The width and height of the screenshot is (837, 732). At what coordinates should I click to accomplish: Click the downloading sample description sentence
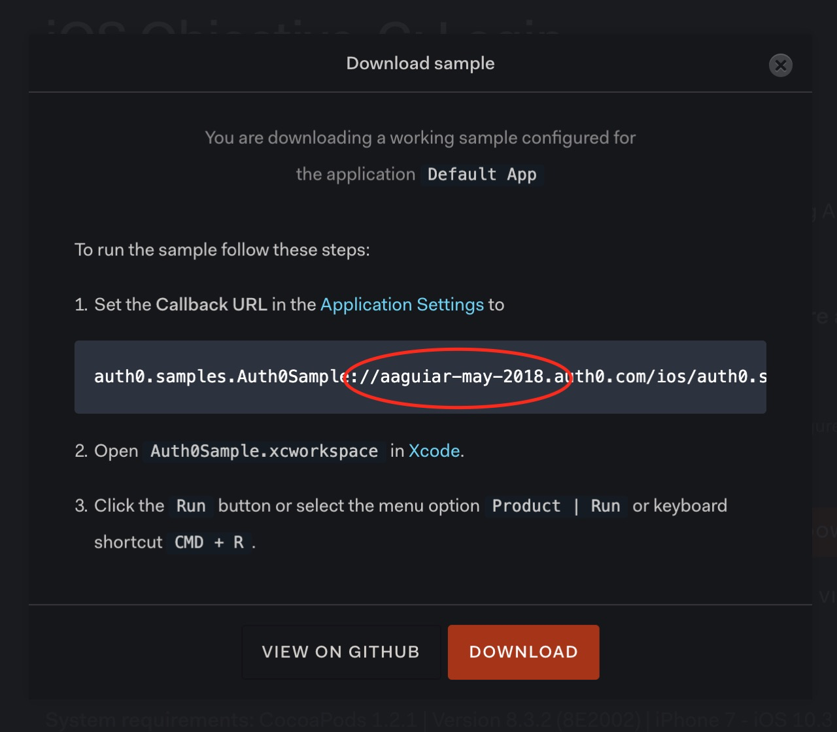(x=420, y=138)
